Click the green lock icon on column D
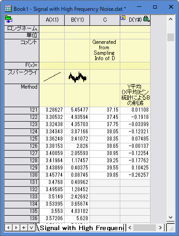This screenshot has width=179, height=236. 146,19
